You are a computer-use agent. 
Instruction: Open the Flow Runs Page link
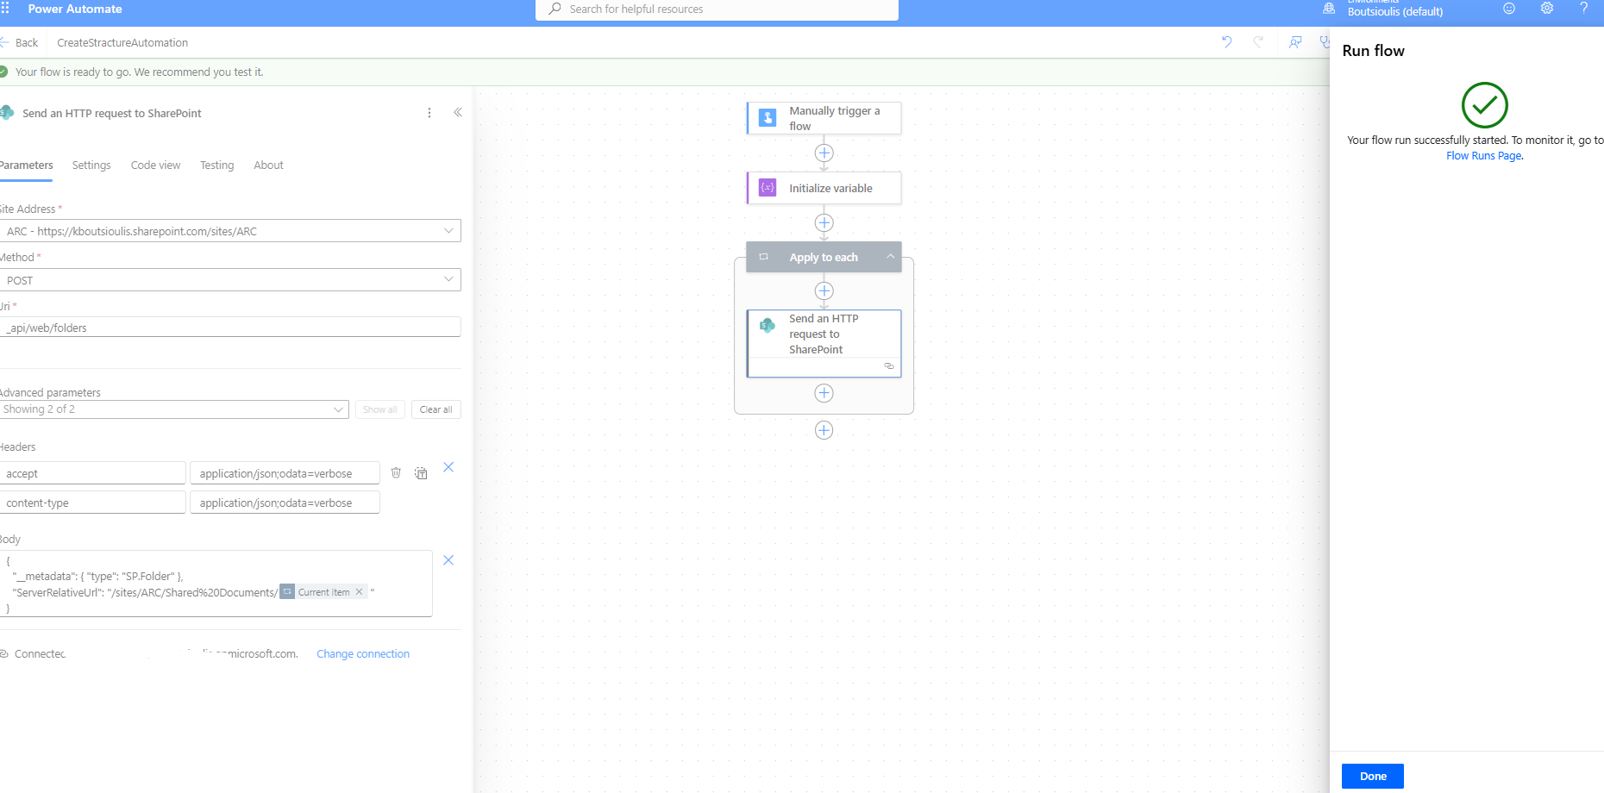pyautogui.click(x=1483, y=156)
